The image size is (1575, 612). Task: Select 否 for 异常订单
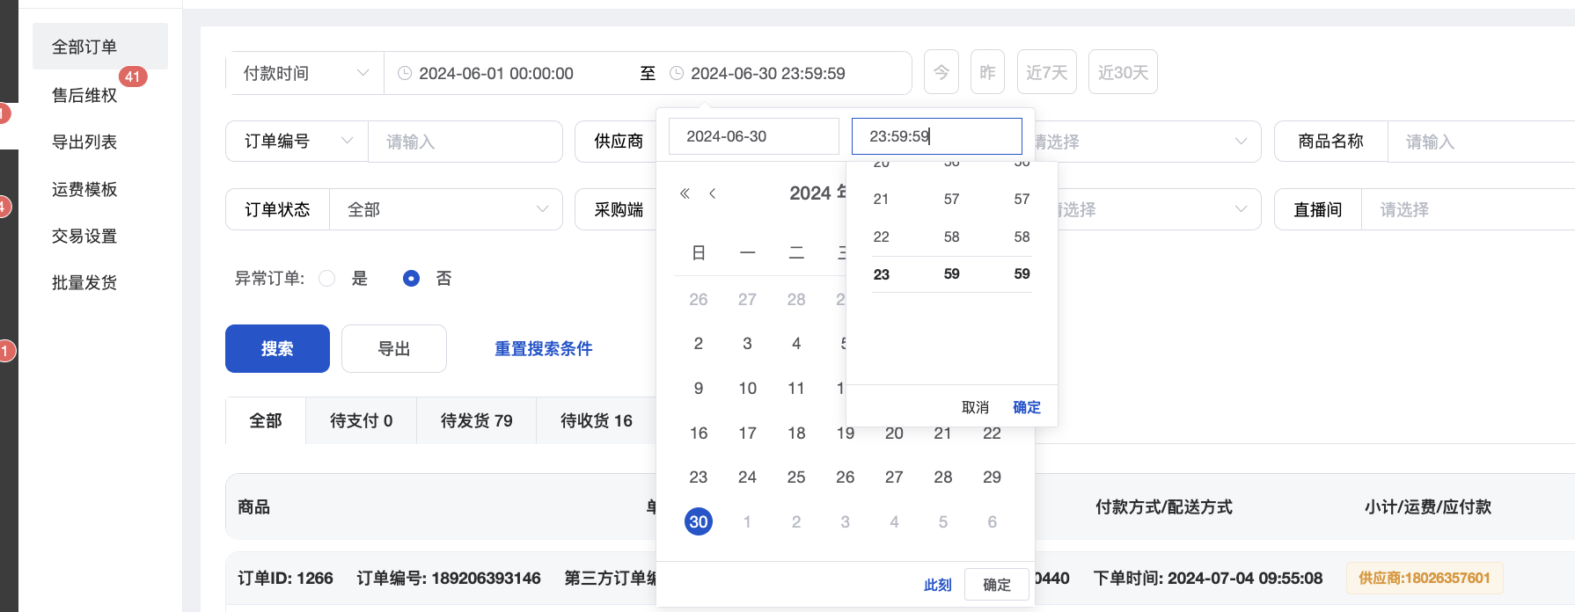411,279
